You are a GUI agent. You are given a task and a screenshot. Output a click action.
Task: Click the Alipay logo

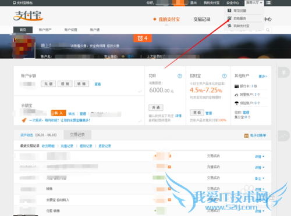(x=29, y=16)
